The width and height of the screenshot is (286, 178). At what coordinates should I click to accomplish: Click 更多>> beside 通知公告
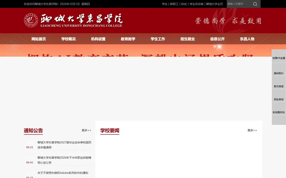[86, 131]
